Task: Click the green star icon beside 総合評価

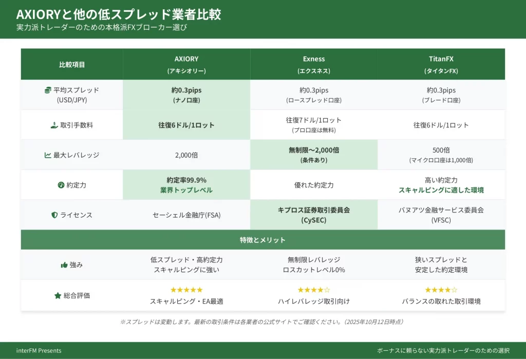Action: [58, 295]
